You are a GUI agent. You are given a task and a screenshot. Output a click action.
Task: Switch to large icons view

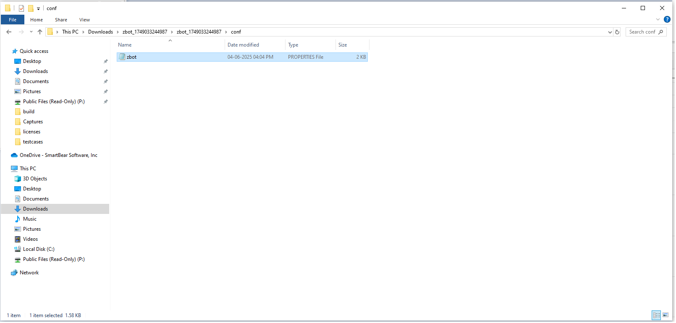[666, 315]
